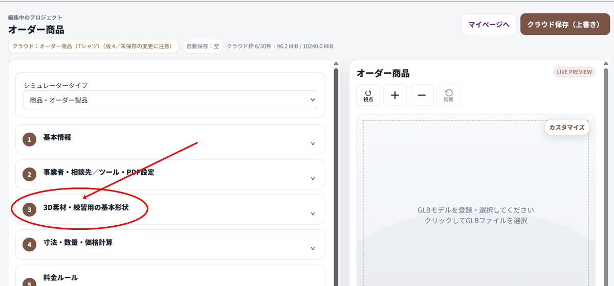The image size is (614, 286).
Task: Click the シミュレータータイプ label
Action: coord(56,85)
